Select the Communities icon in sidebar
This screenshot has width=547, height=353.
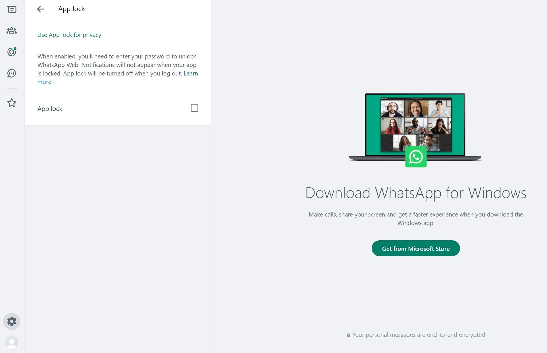pyautogui.click(x=12, y=30)
